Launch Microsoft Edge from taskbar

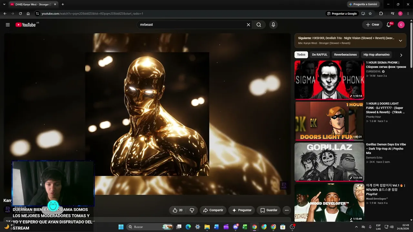point(188,227)
